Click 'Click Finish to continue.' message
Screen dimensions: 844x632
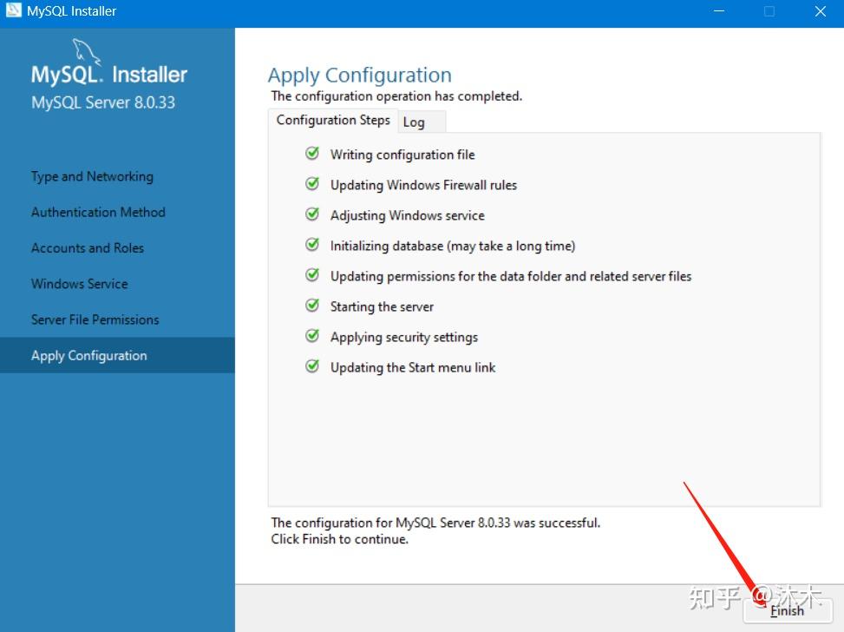pos(340,539)
